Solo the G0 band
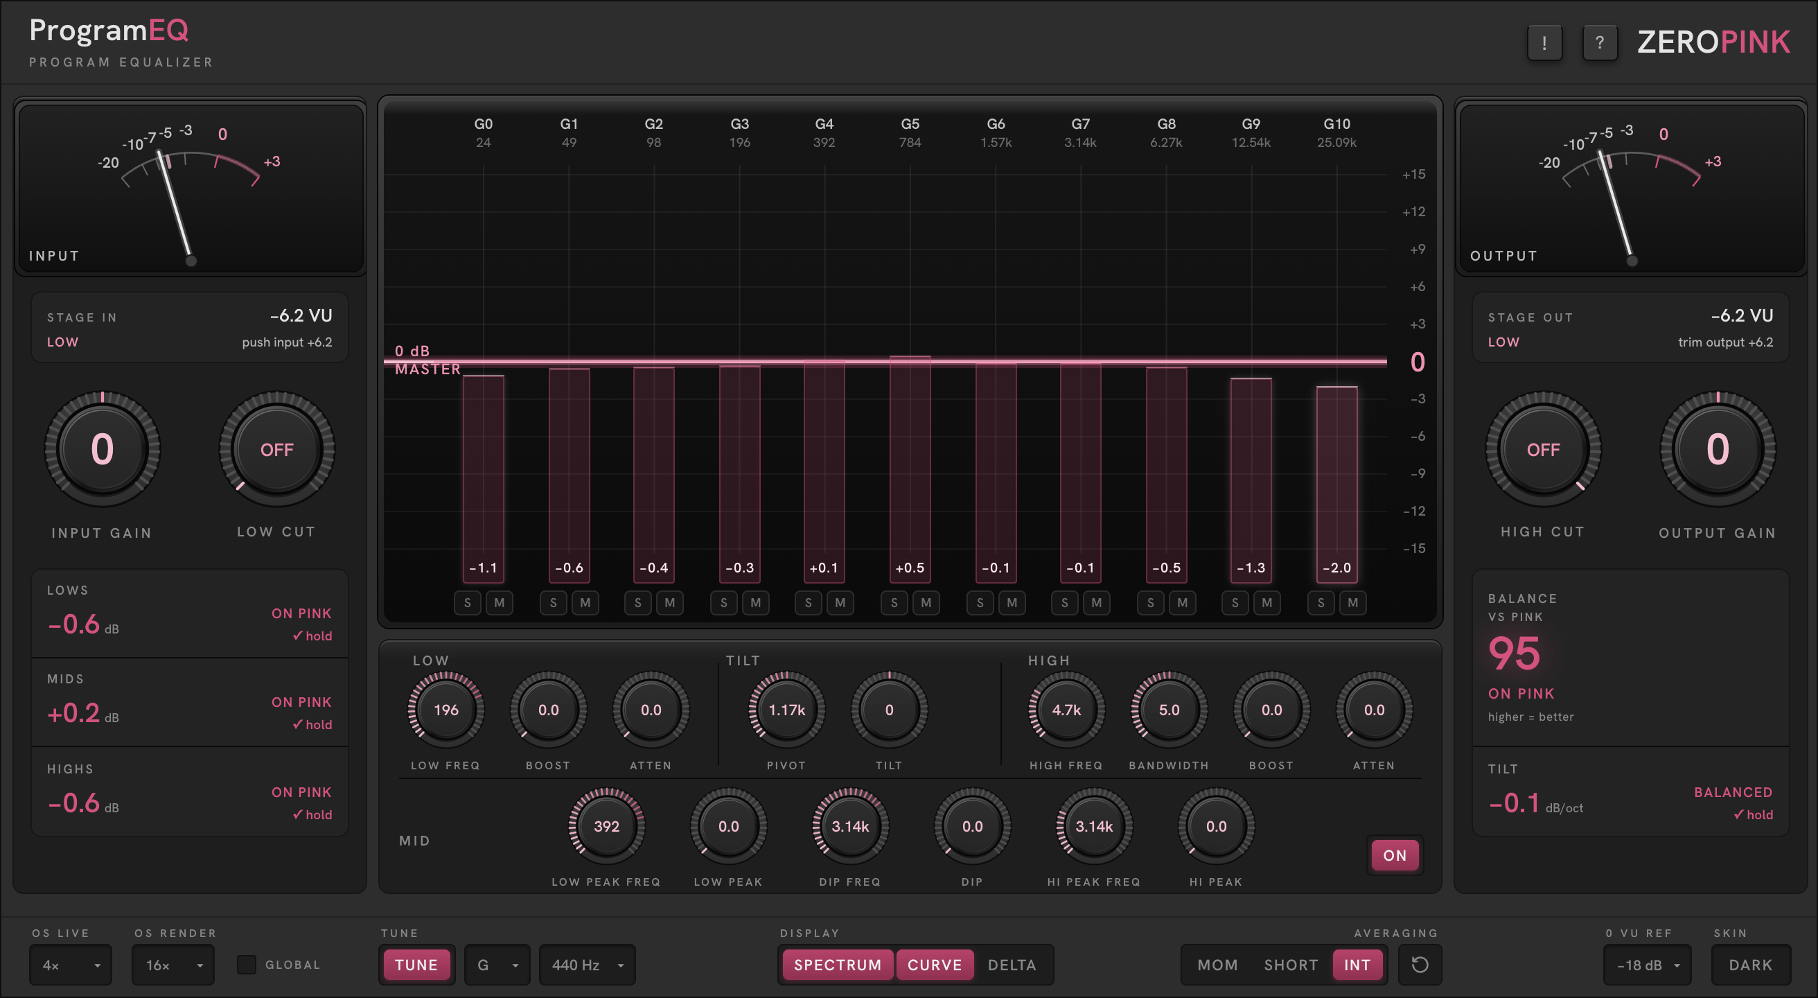 [467, 603]
